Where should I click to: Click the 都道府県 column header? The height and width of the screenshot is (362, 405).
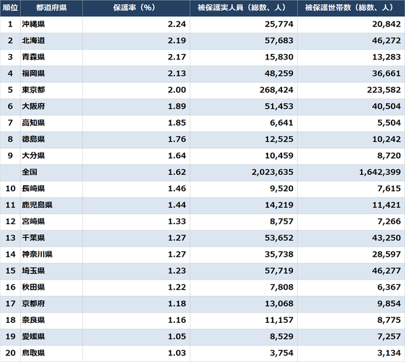coord(52,7)
